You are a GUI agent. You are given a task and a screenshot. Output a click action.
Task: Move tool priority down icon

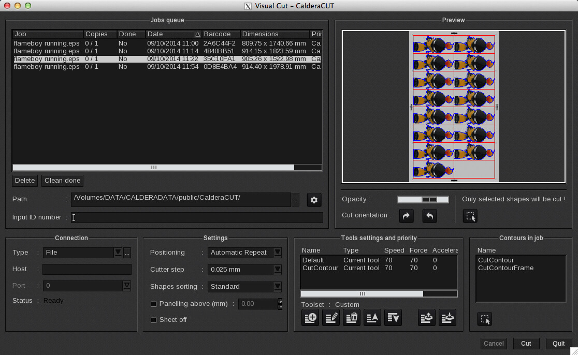tap(393, 317)
